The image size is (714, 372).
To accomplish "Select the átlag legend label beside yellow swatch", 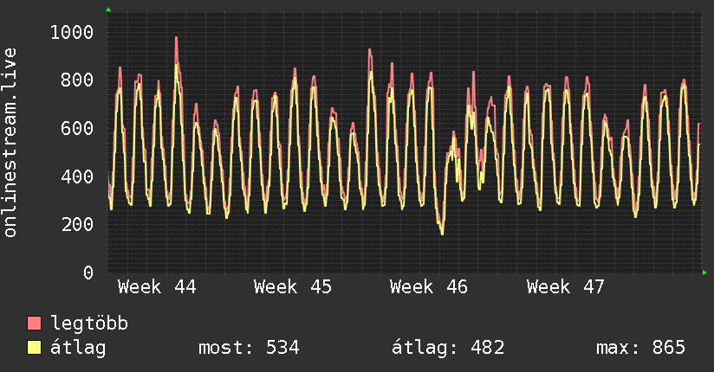I will click(x=78, y=348).
